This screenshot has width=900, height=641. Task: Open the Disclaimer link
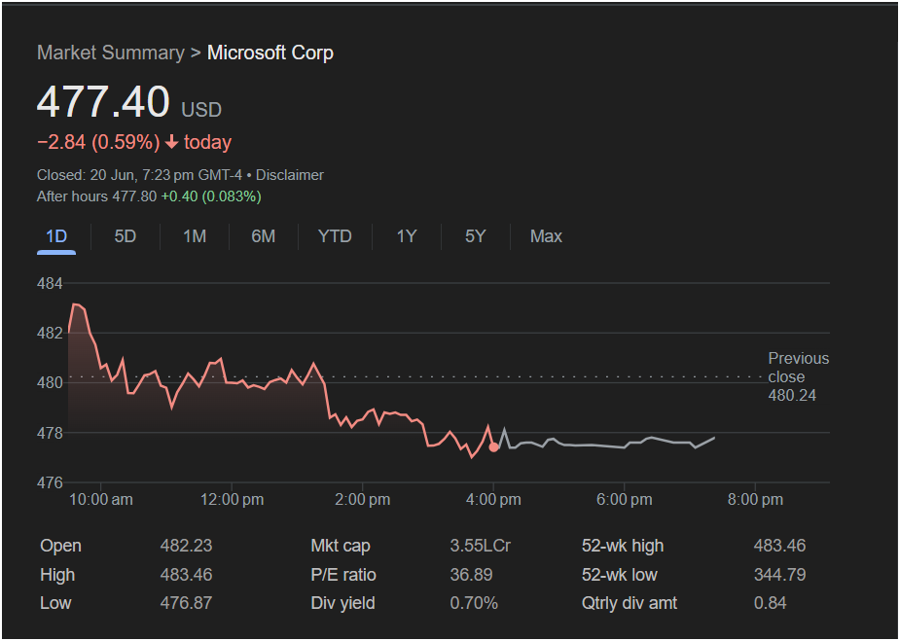290,175
